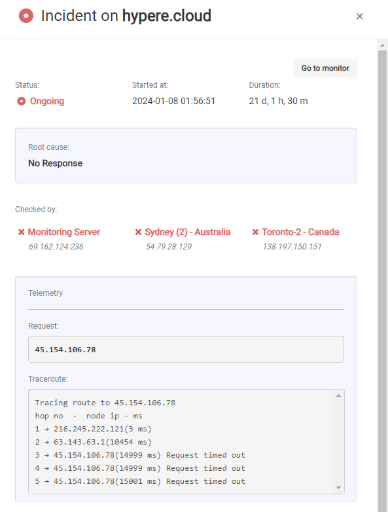388x512 pixels.
Task: Click the hop 2 traceroute line
Action: click(x=94, y=442)
